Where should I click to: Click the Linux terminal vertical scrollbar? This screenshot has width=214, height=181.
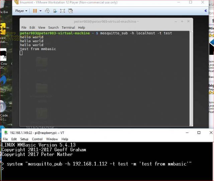[x=191, y=78]
